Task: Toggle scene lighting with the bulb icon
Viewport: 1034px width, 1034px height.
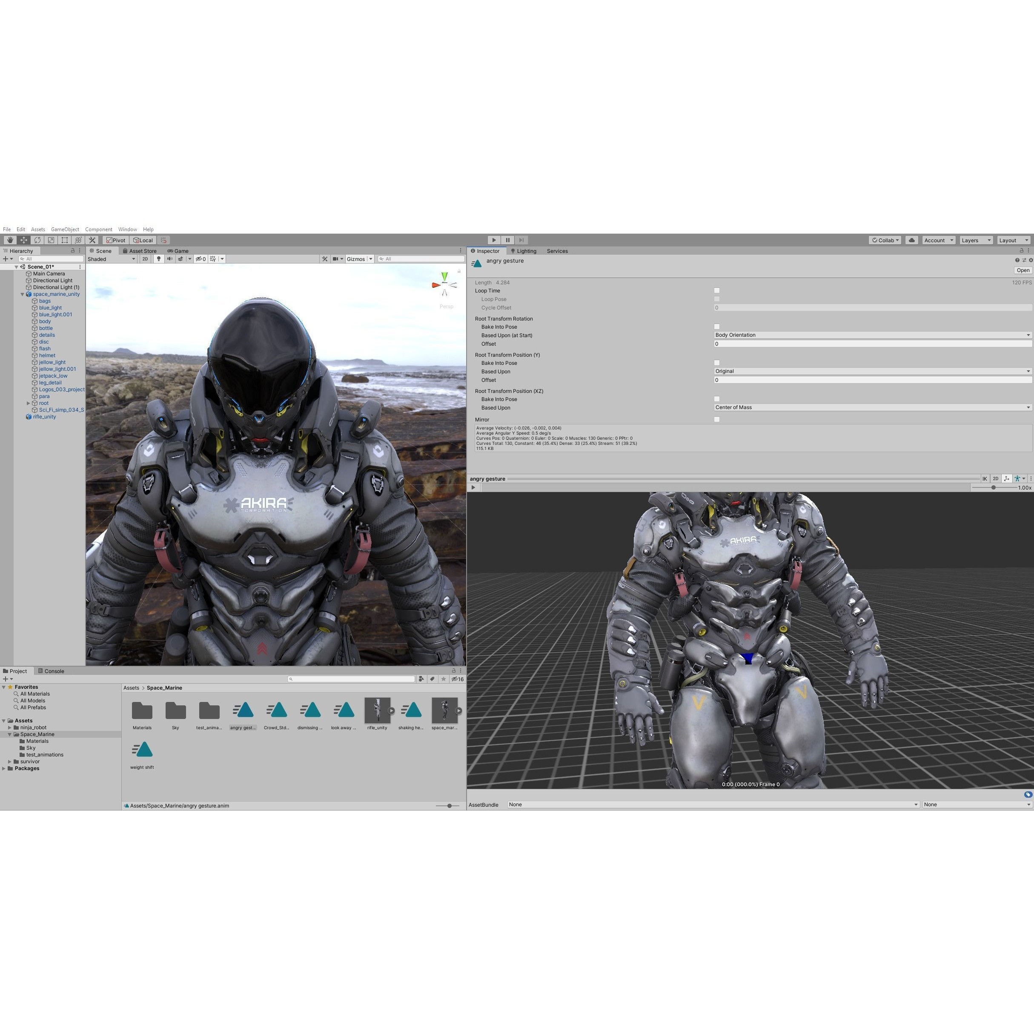Action: click(159, 259)
